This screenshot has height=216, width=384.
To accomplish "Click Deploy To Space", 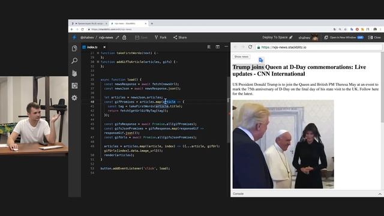I will [x=277, y=37].
